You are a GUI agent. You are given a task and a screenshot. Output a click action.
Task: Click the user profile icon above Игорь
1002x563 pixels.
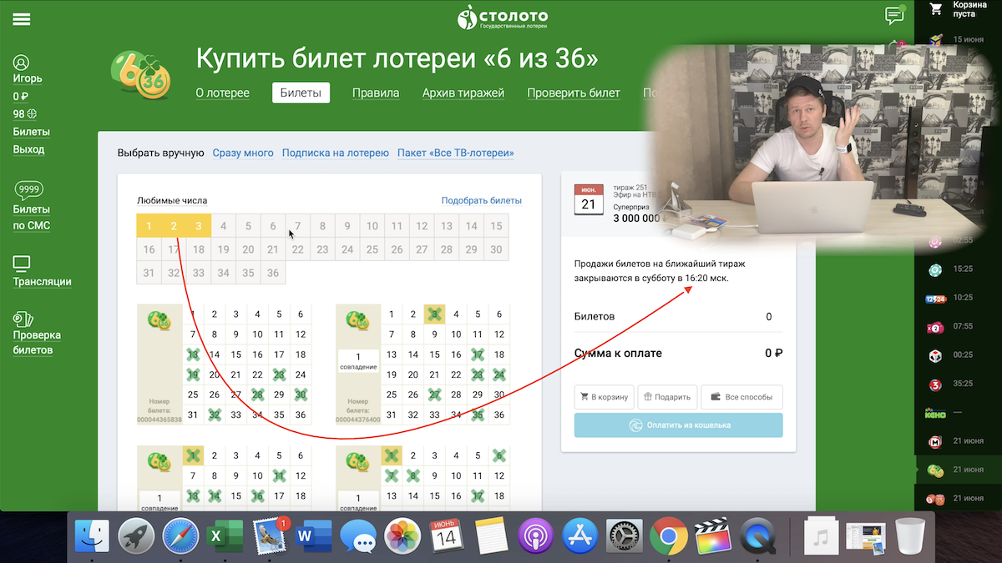tap(22, 63)
